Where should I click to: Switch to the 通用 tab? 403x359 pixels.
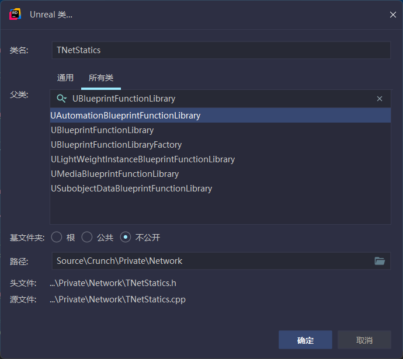tap(65, 78)
